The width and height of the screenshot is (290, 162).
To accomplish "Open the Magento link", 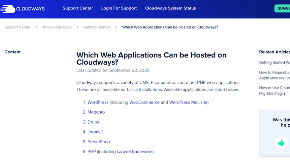I will tap(96, 112).
